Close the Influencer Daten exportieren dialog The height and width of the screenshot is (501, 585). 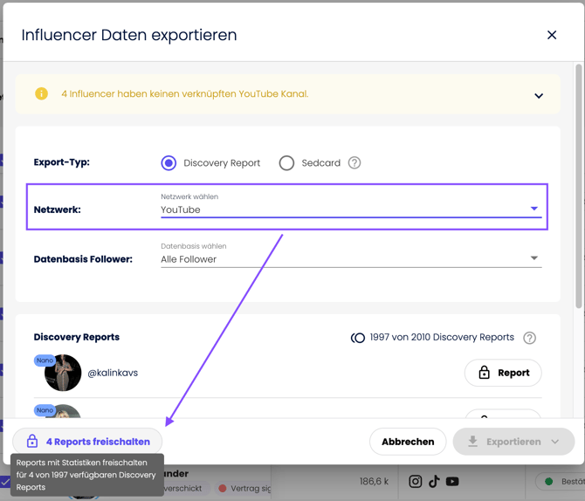pos(552,35)
